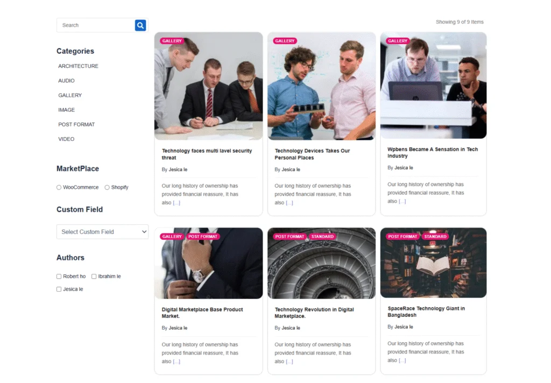Select the WooCommerce marketplace option

click(x=58, y=187)
